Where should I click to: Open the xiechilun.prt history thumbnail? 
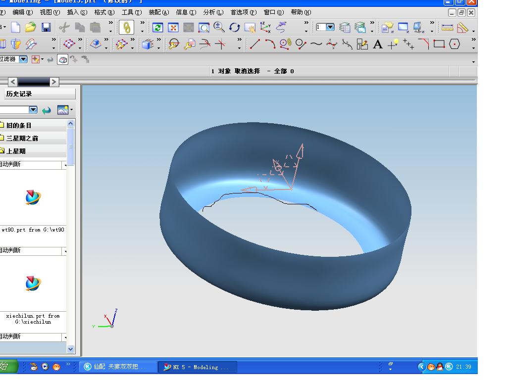tap(33, 284)
